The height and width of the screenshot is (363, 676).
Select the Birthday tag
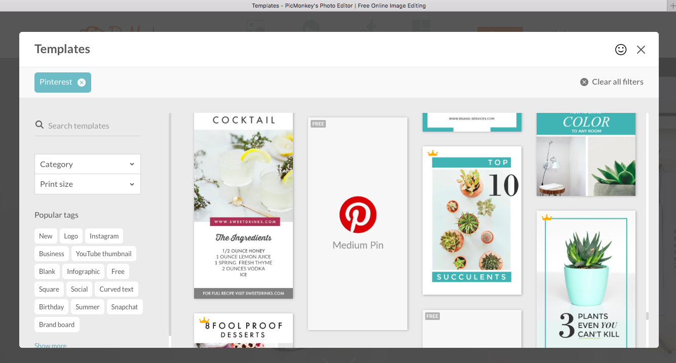coord(52,307)
